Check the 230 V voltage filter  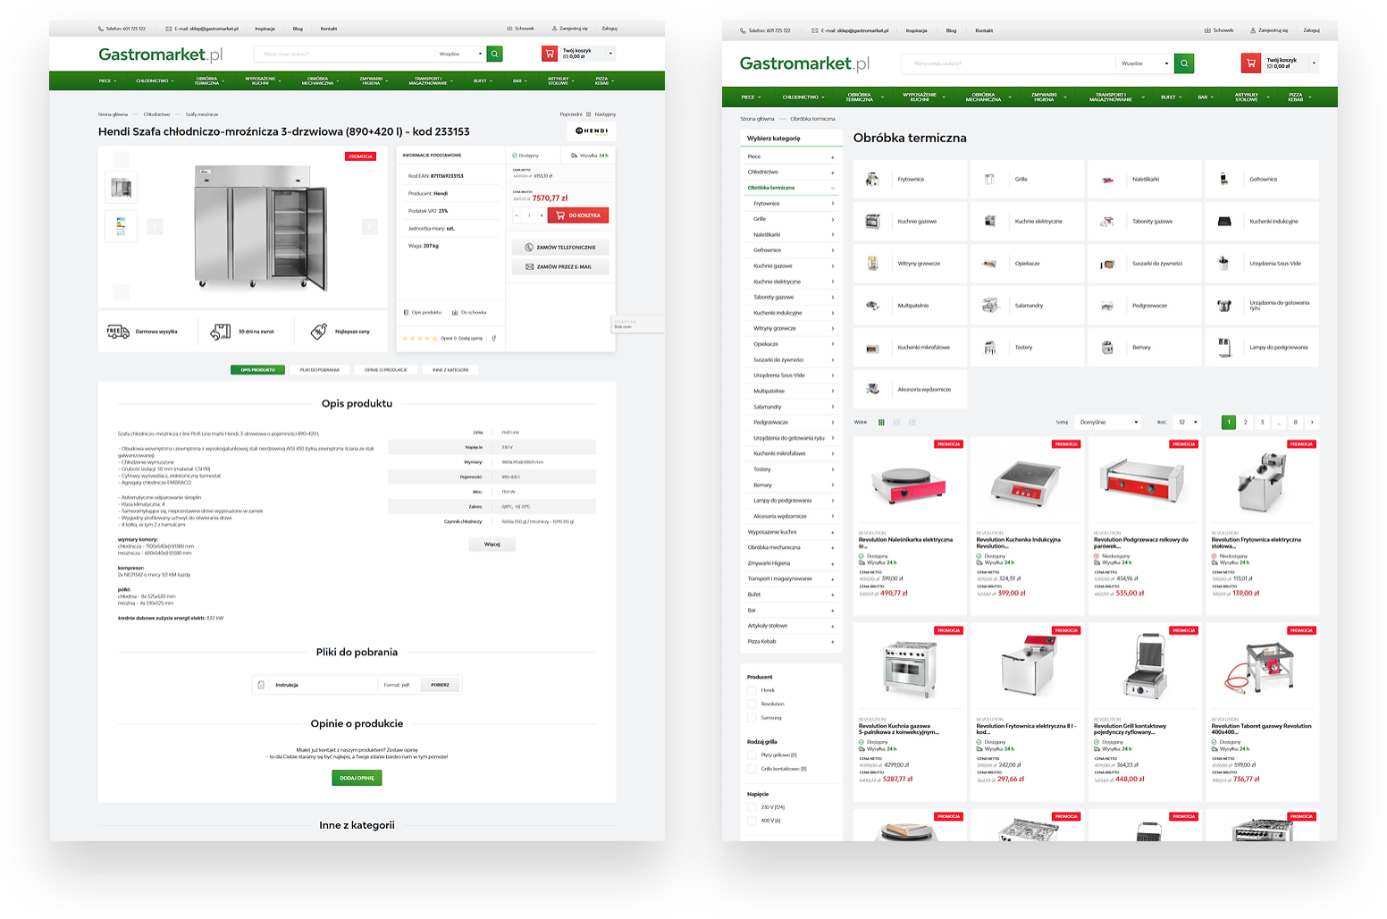[752, 806]
